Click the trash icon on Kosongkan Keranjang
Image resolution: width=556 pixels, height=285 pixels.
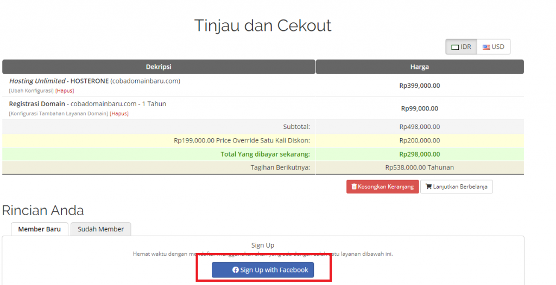(x=354, y=186)
